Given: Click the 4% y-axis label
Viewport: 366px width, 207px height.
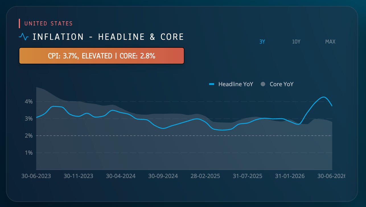Looking at the screenshot, I should [x=29, y=102].
